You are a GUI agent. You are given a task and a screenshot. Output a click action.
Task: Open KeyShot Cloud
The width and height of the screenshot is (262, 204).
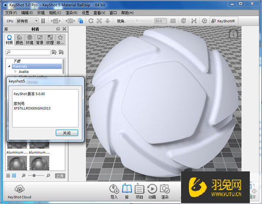point(20,192)
